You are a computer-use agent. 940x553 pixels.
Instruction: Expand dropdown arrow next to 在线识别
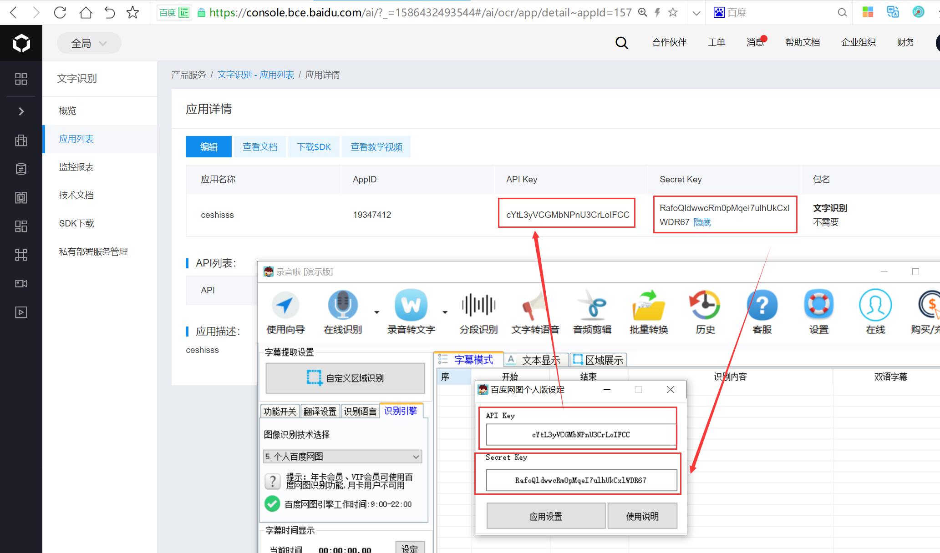(376, 312)
